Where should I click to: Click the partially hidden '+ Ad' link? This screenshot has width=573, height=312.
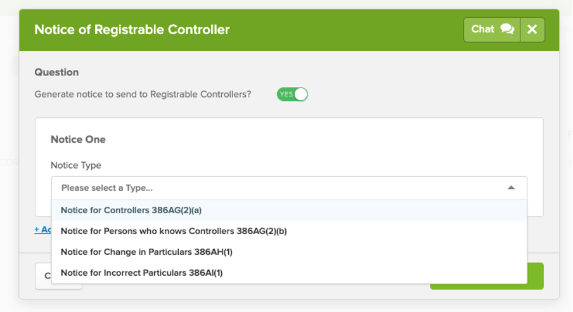[x=42, y=230]
